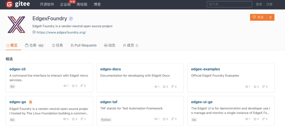
Task: Open the edgexfoundry.org website link
Action: point(61,32)
